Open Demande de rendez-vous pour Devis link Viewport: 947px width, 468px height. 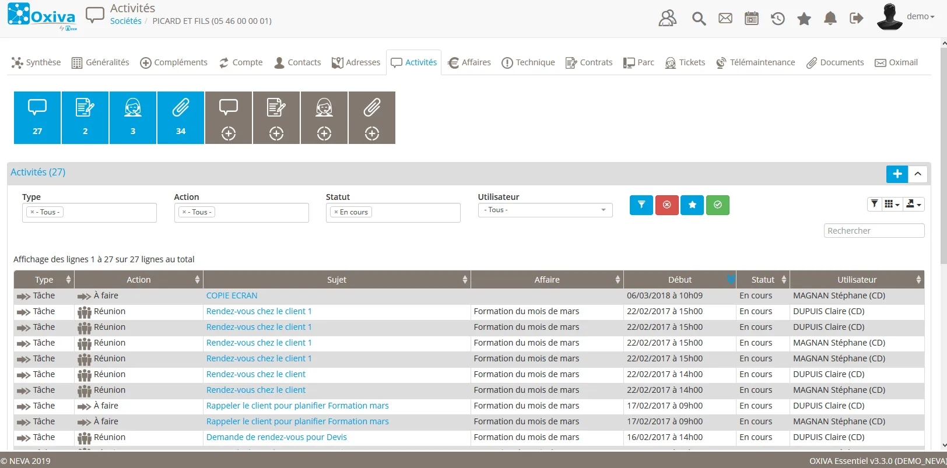click(x=276, y=437)
